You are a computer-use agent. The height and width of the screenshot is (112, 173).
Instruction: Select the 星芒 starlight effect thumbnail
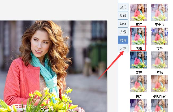click(x=139, y=60)
